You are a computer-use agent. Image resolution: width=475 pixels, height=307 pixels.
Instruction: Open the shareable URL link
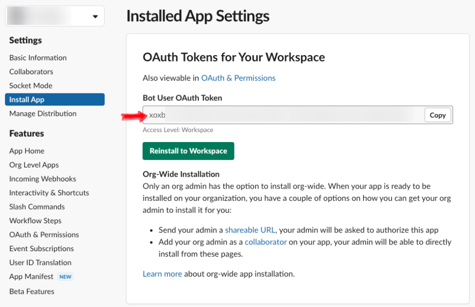pos(250,230)
